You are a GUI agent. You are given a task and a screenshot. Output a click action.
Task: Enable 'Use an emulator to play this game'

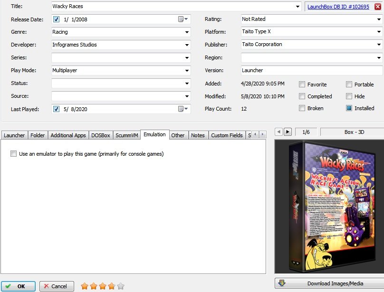click(x=13, y=154)
